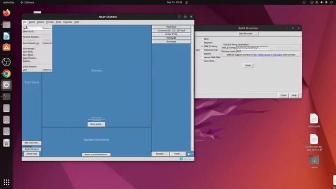Screen dimensions: 336x189
Task: Click the Show Help button
Action: [31, 154]
